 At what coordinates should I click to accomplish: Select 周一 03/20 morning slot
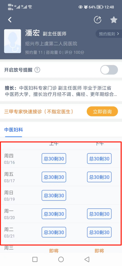tap(54, 214)
